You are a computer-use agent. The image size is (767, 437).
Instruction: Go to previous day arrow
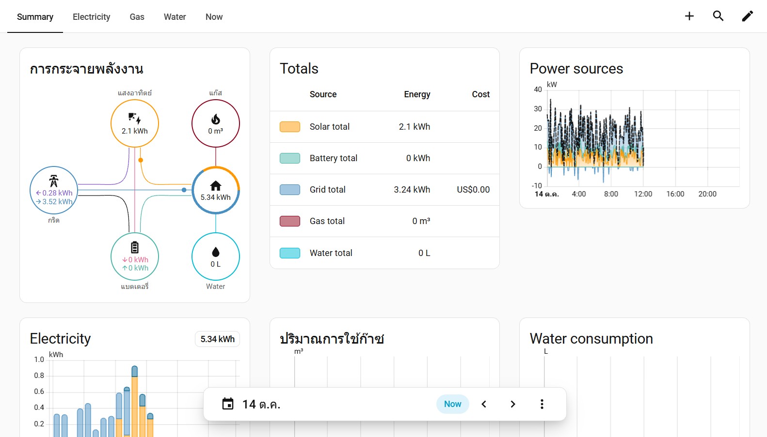tap(484, 404)
